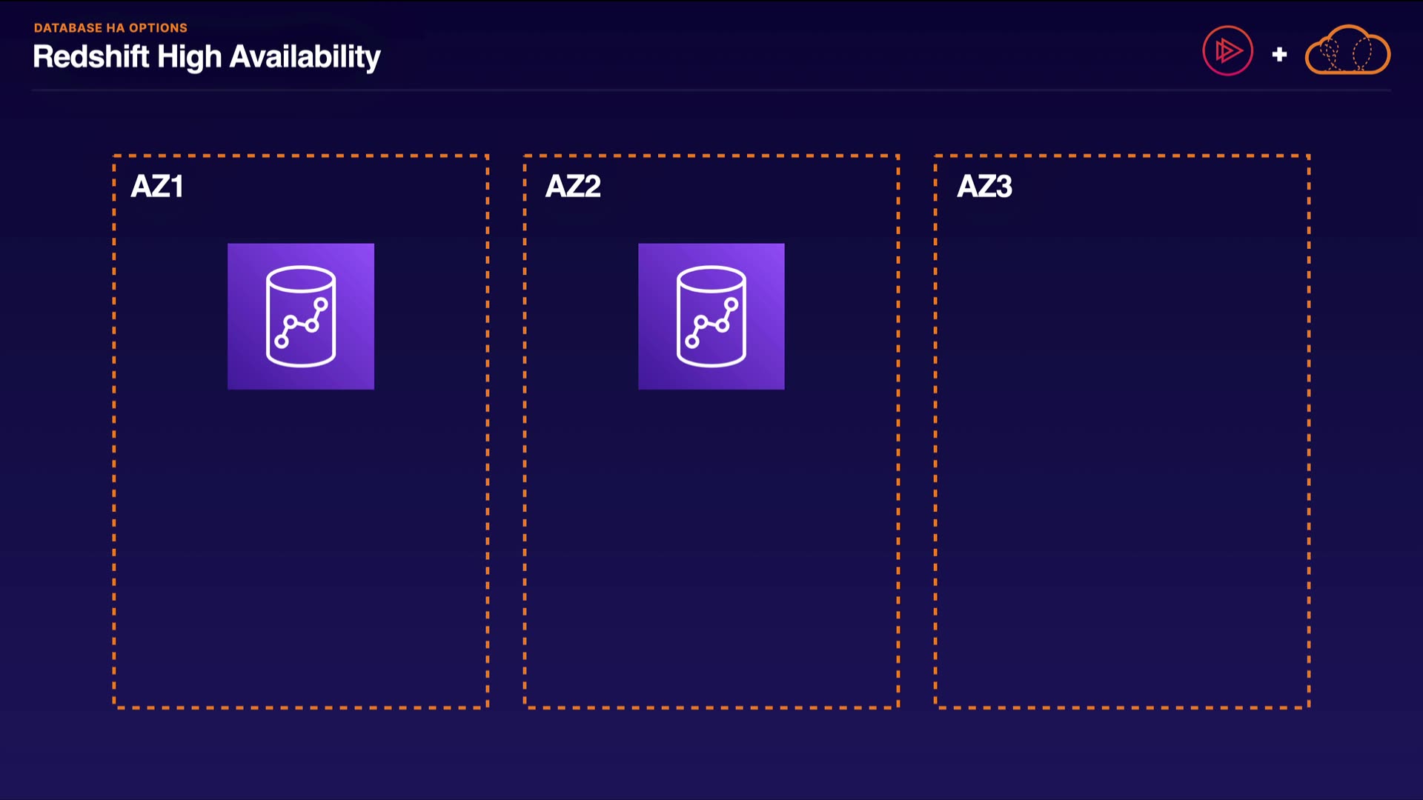Select the AZ3 zone label
The image size is (1423, 800).
click(x=984, y=186)
